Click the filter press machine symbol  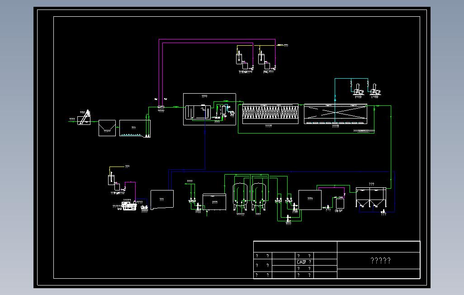pos(129,206)
